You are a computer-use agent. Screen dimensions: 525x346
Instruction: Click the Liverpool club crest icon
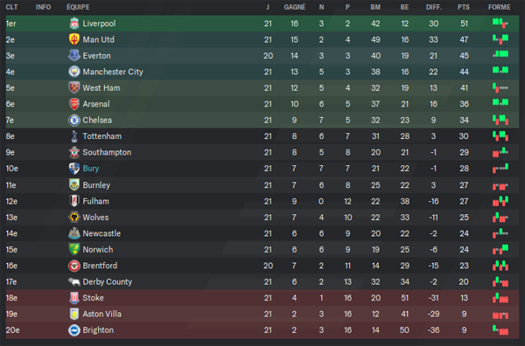tap(74, 24)
